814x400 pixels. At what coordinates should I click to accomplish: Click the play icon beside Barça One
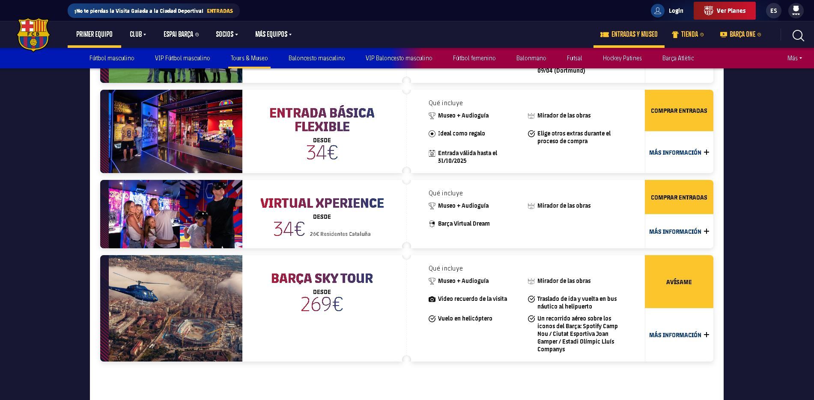(724, 35)
